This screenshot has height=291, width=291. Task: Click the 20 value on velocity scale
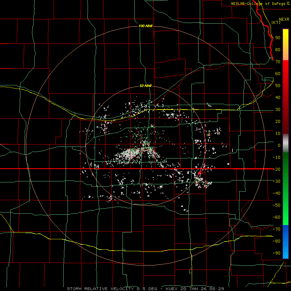click(x=278, y=121)
